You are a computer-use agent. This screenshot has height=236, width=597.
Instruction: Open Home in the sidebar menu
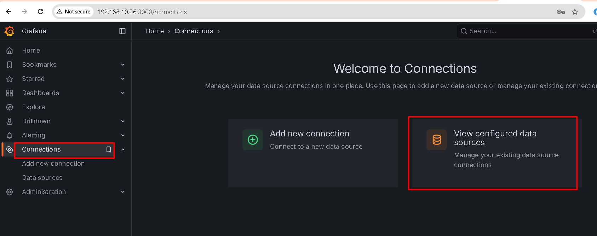31,51
